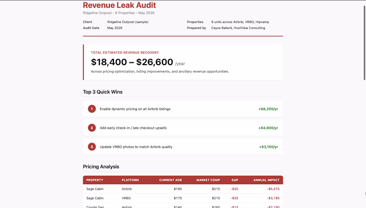Click the vertical page scrollbar
Image resolution: width=366 pixels, height=208 pixels.
pos(364,43)
